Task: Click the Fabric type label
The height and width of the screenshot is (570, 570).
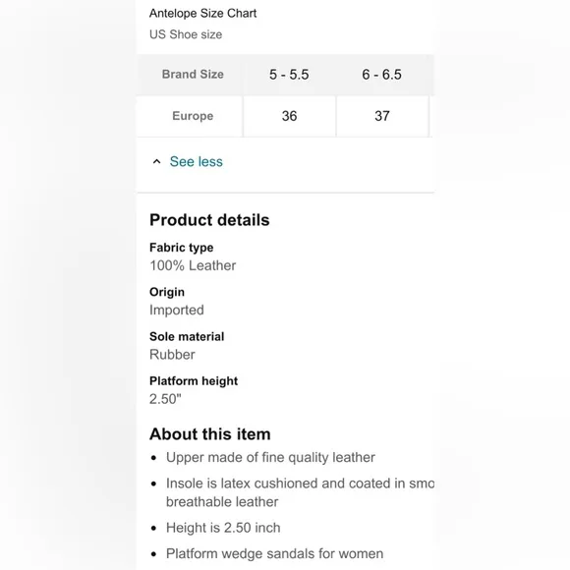Action: pyautogui.click(x=182, y=248)
